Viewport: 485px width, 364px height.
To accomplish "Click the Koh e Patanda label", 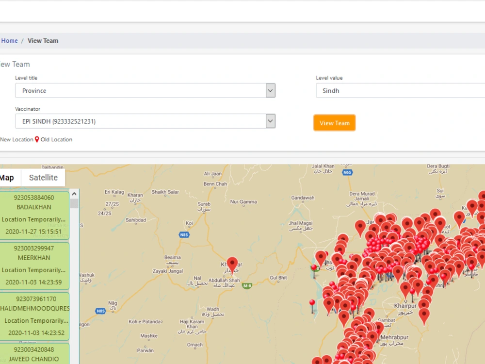I will click(145, 322).
